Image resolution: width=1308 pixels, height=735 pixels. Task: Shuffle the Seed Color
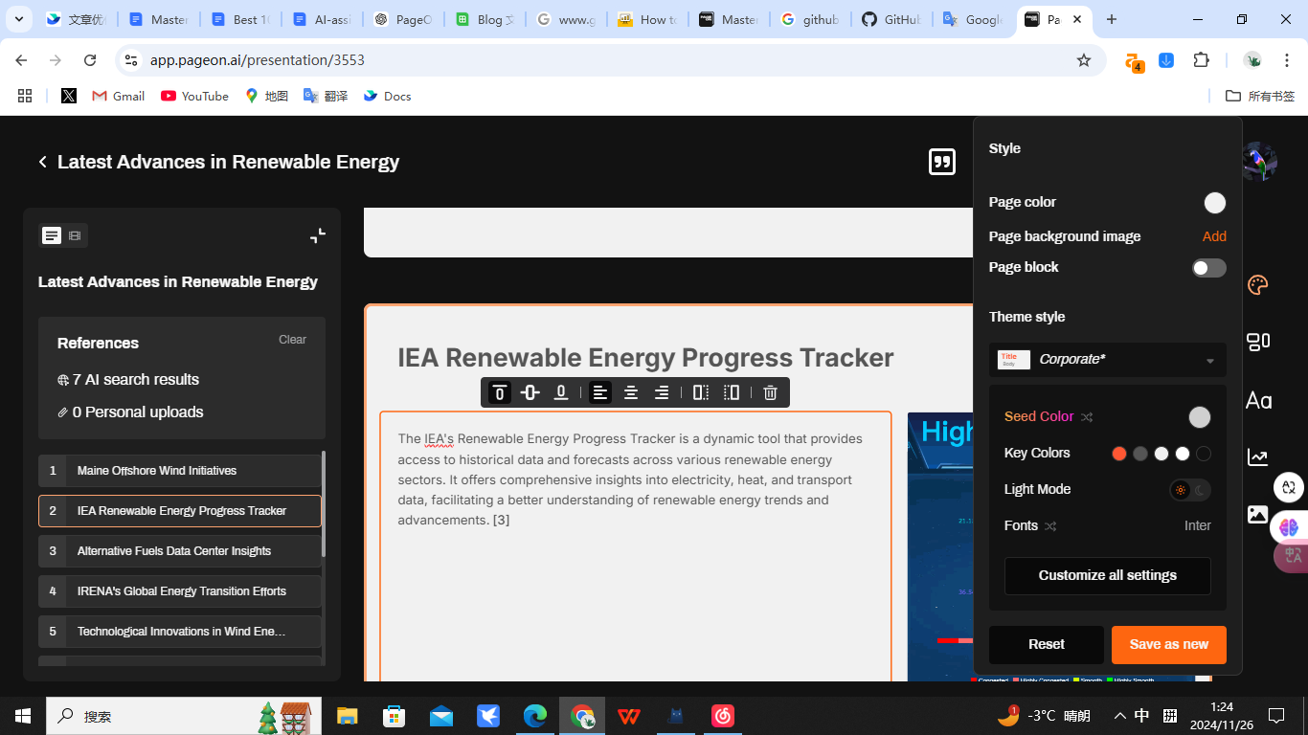(1087, 417)
